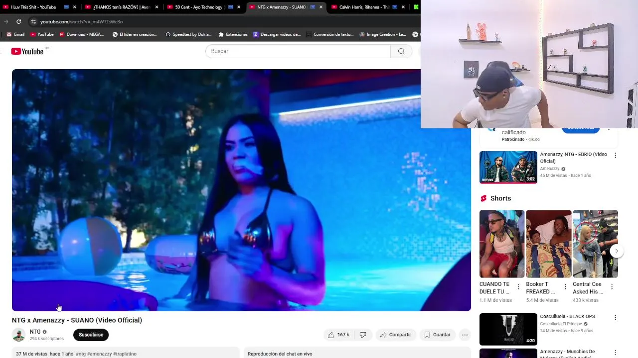The image size is (638, 358).
Task: Open the YouTube bookmark
Action: (42, 34)
